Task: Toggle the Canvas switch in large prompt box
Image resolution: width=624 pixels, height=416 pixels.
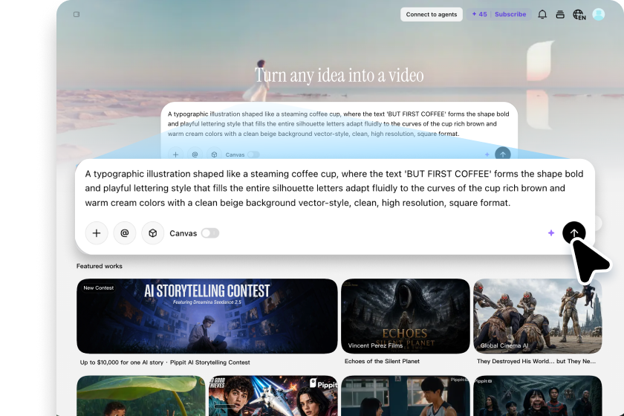Action: [x=210, y=233]
